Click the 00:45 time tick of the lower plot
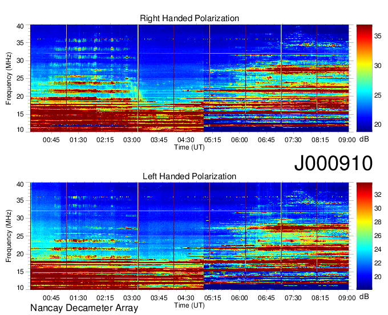The width and height of the screenshot is (388, 315). [51, 298]
